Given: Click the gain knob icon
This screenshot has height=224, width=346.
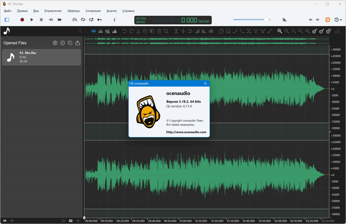Looking at the screenshot, I should click(x=211, y=31).
